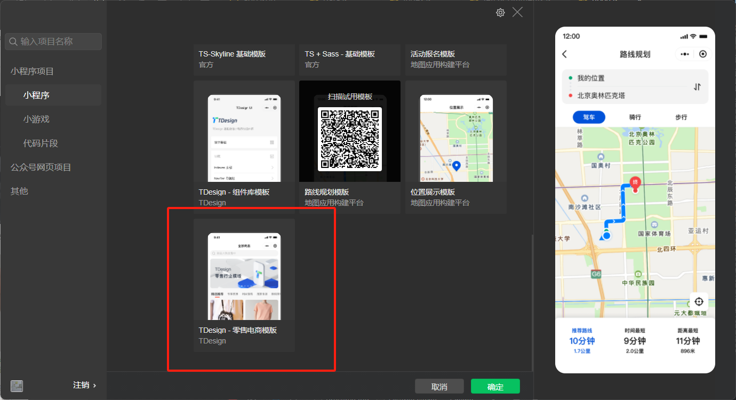This screenshot has width=736, height=400.
Task: Expand the chevron next to 注销
Action: pyautogui.click(x=95, y=385)
